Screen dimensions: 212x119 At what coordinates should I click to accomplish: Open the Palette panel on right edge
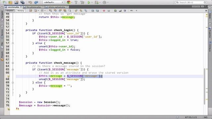(x=210, y=15)
